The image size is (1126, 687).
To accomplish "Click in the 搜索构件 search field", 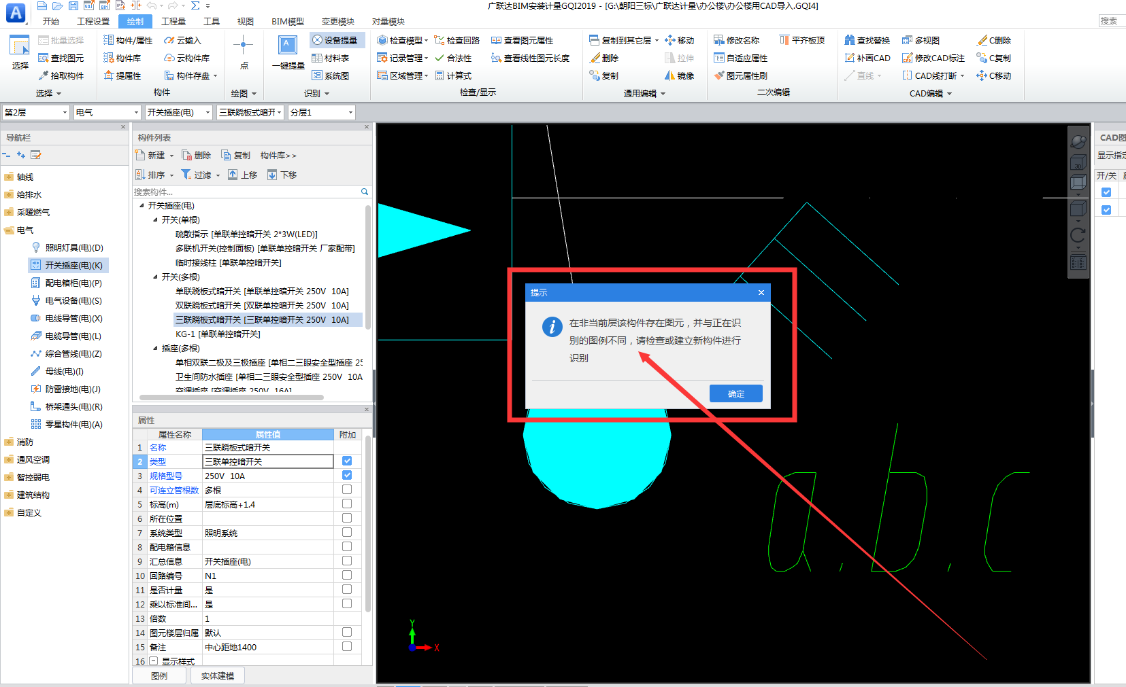I will 245,192.
